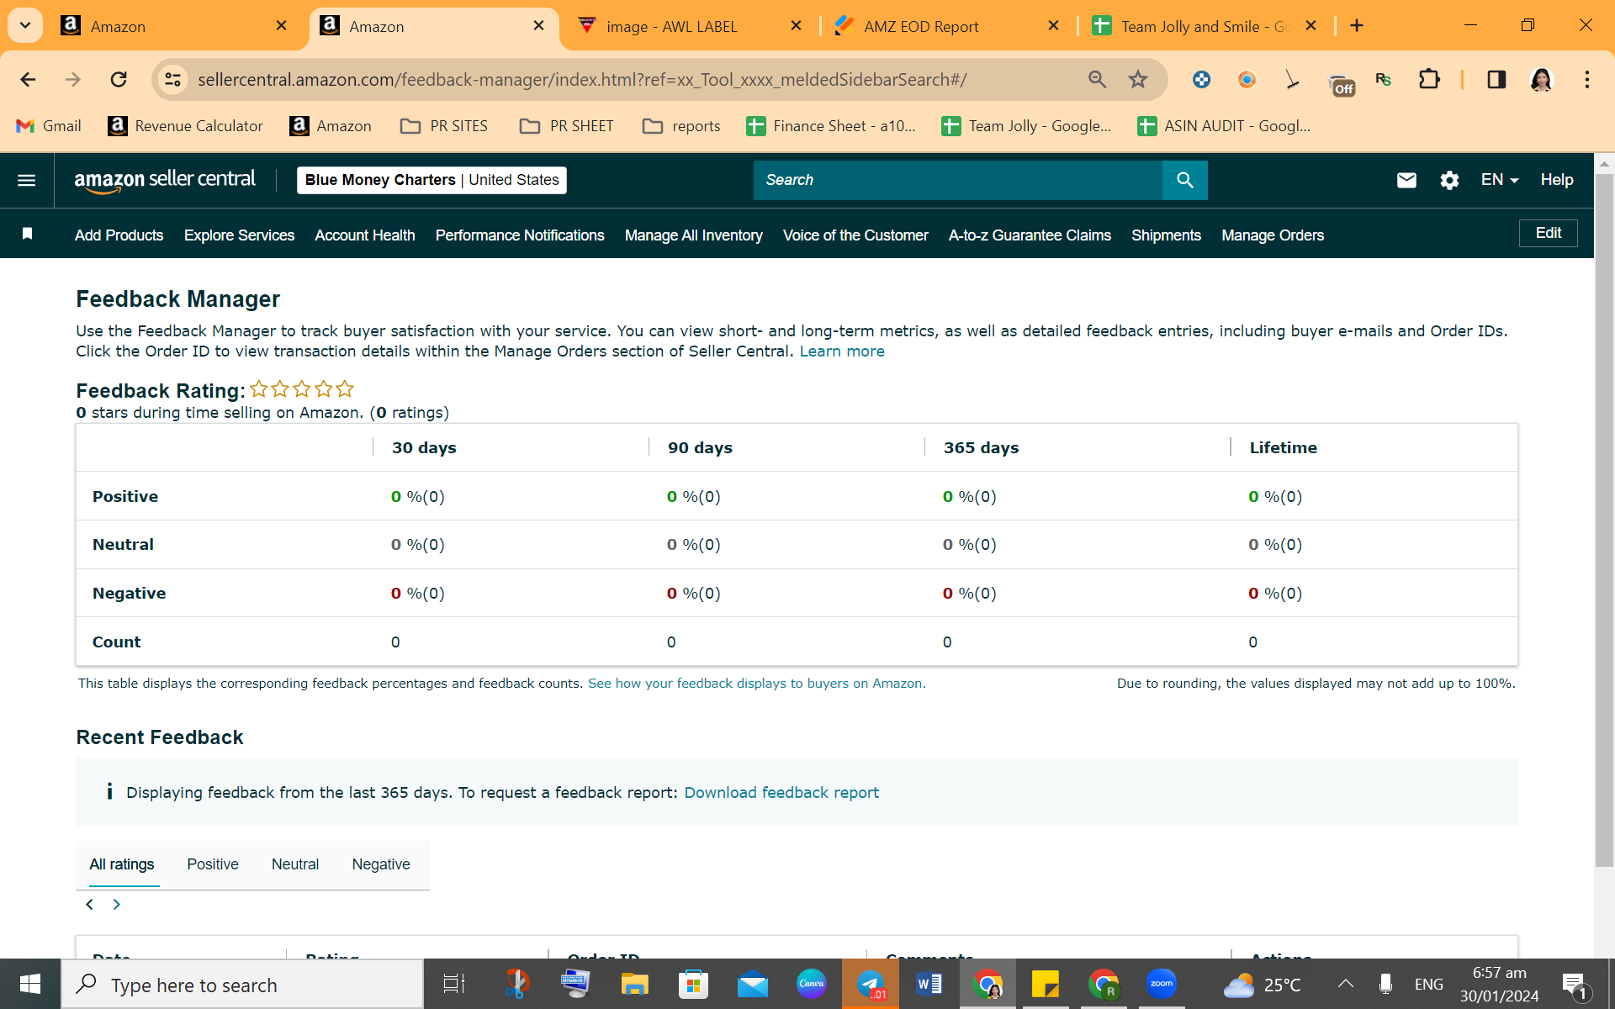This screenshot has height=1009, width=1615.
Task: Click the Edit button in navigation bar
Action: point(1548,233)
